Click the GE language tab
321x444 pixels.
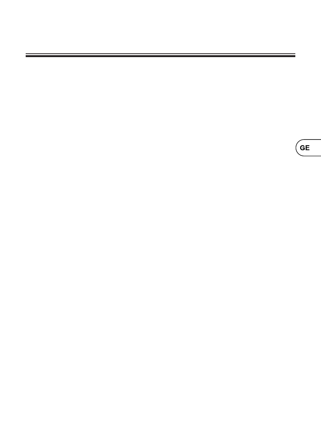pyautogui.click(x=308, y=147)
